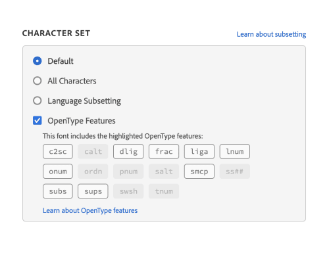Click the greyed-out ss## feature tag
329x257 pixels.
(235, 172)
